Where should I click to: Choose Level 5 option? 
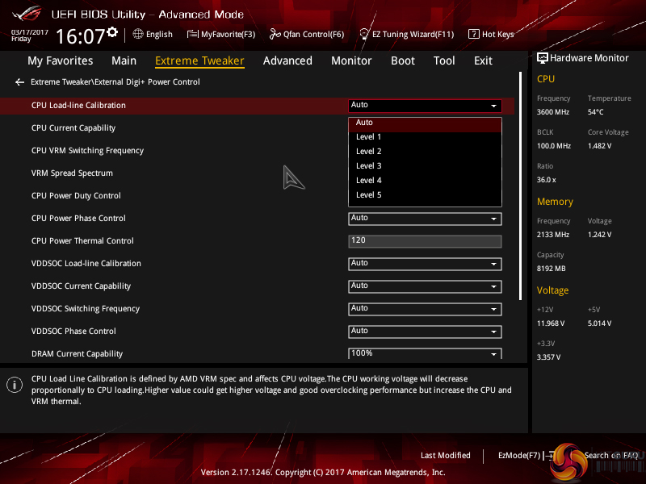tap(369, 195)
